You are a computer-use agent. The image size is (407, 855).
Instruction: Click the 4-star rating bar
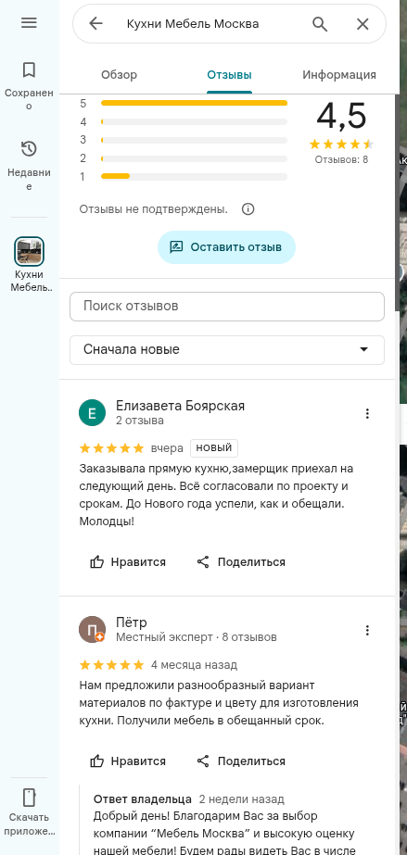click(x=194, y=121)
